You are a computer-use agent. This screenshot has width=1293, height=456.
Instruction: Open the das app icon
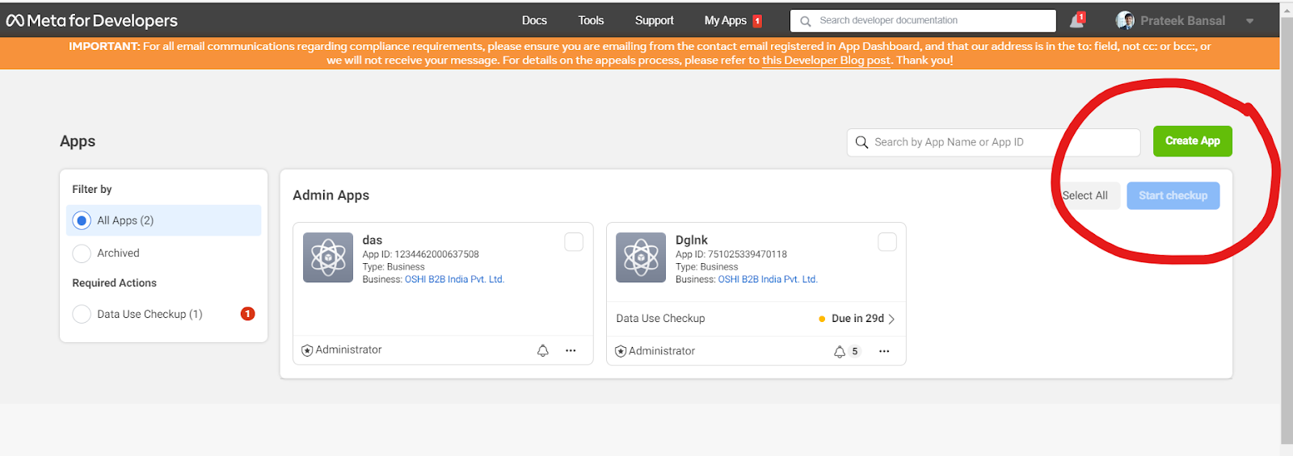tap(328, 257)
